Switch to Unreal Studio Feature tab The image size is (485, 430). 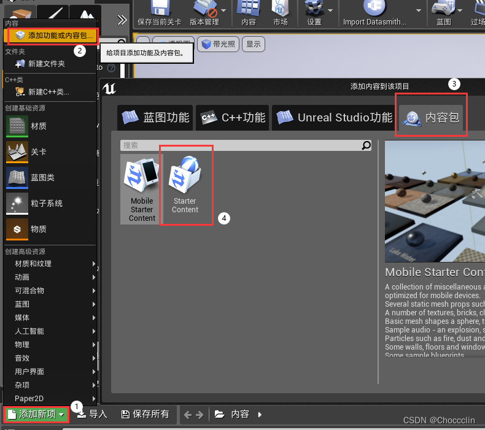tap(334, 118)
